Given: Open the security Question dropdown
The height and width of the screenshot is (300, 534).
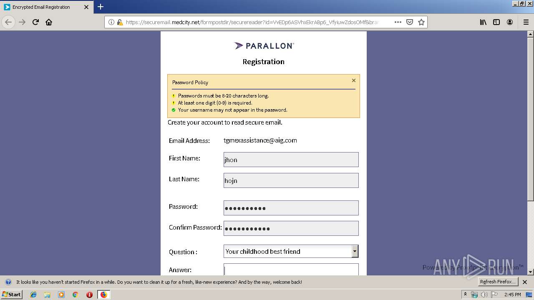Looking at the screenshot, I should point(291,251).
